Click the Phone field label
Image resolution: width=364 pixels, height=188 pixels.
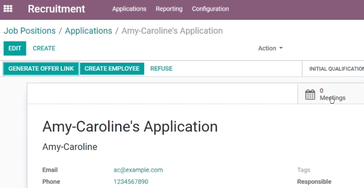(x=51, y=182)
